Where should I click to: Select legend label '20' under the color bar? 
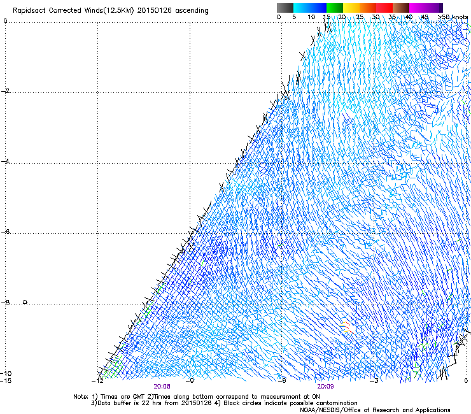(x=342, y=17)
